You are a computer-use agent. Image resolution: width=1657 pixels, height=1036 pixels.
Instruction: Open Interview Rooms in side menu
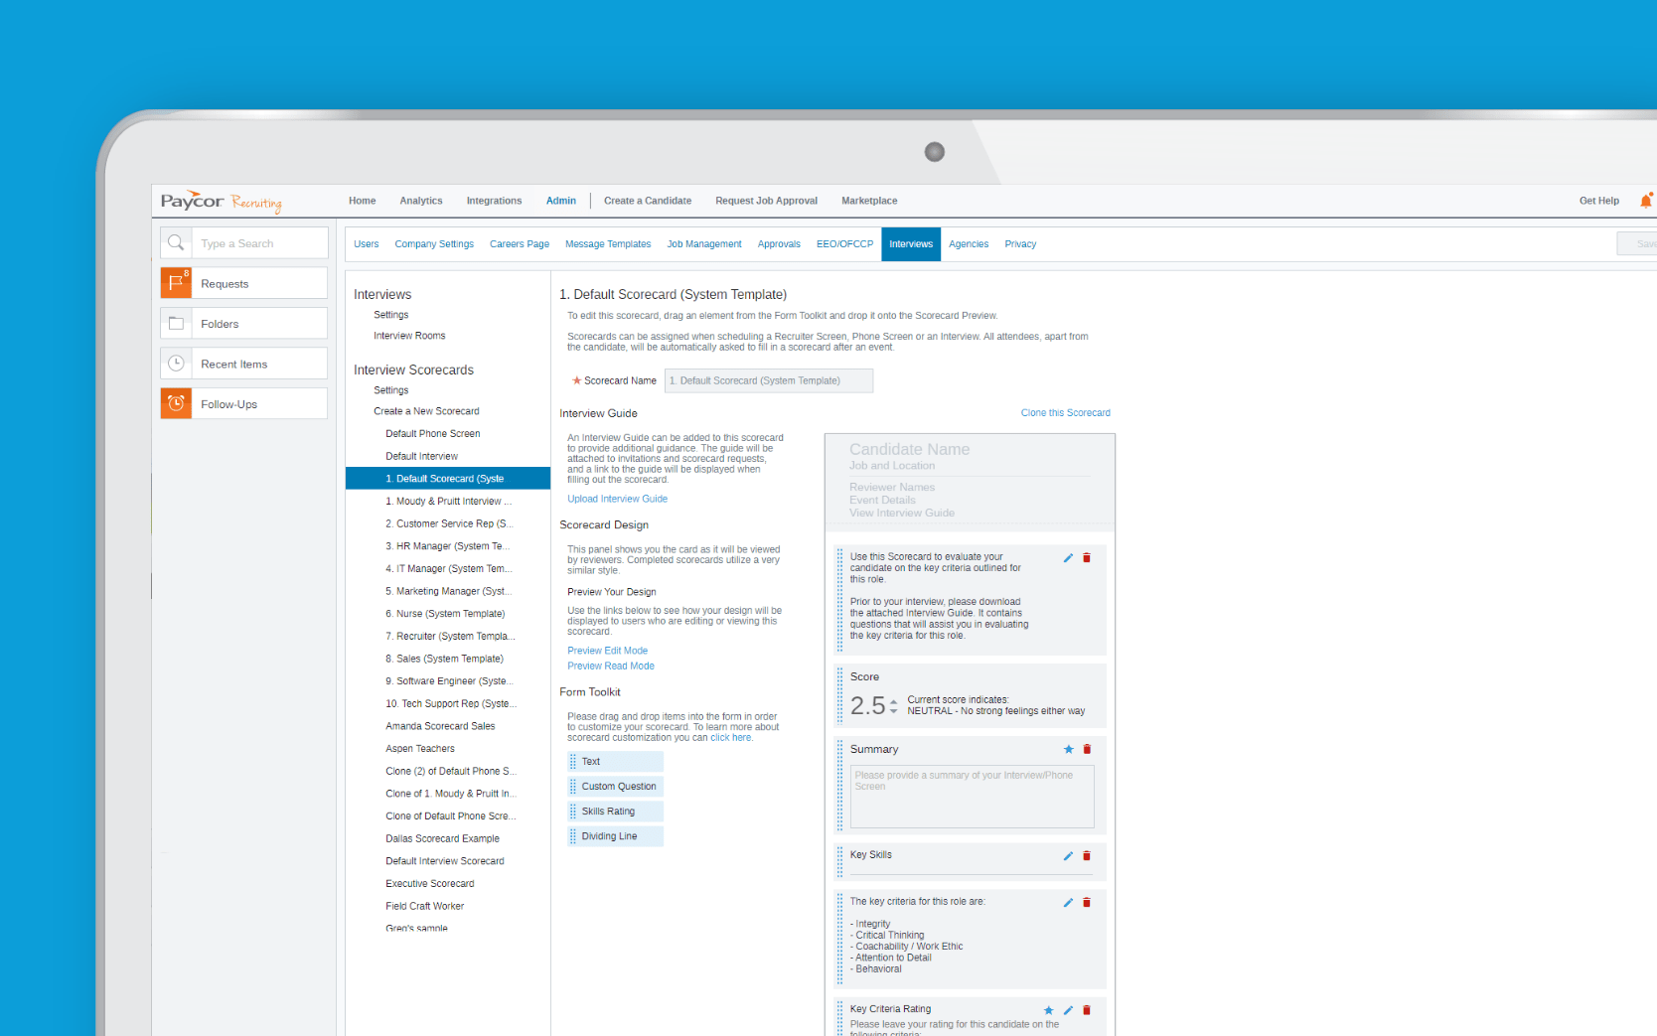409,336
